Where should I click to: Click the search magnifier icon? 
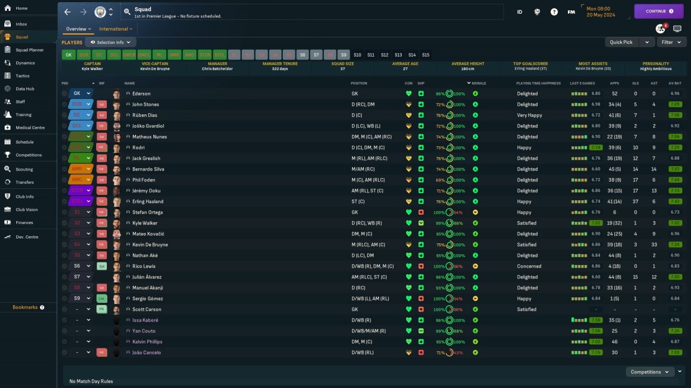tap(127, 11)
